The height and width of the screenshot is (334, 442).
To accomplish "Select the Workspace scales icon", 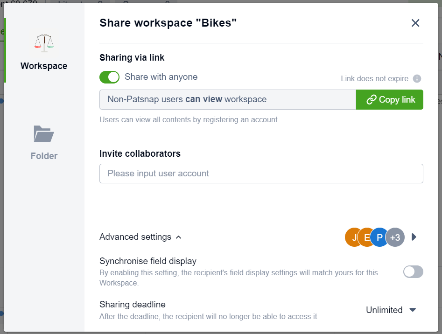I will [43, 41].
